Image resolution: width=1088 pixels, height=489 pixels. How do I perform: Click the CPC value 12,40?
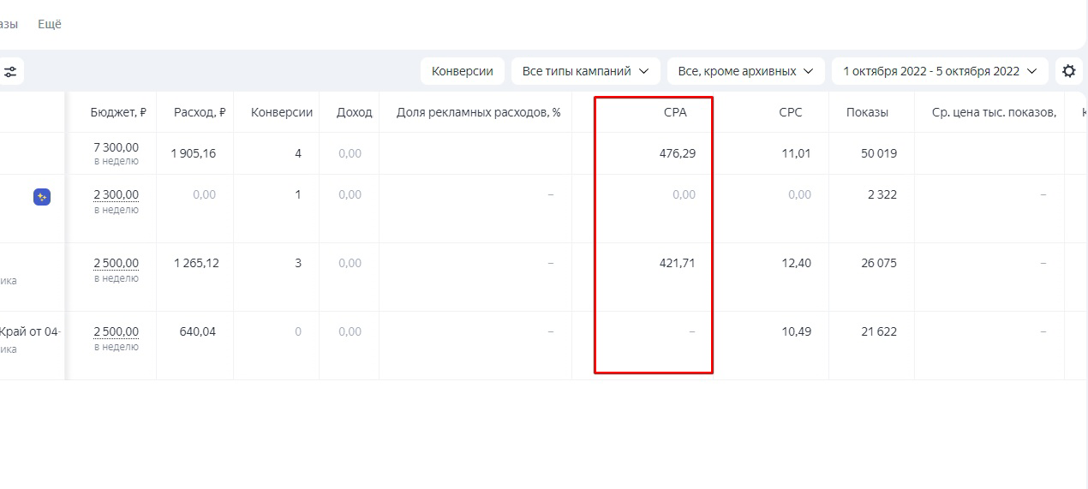(797, 263)
